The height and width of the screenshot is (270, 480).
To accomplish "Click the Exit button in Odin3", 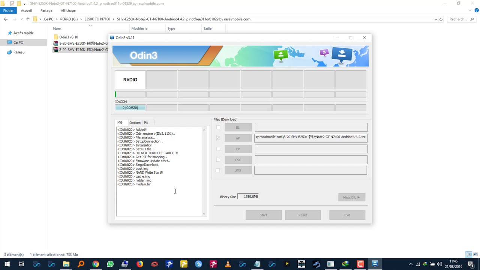I will tap(347, 215).
